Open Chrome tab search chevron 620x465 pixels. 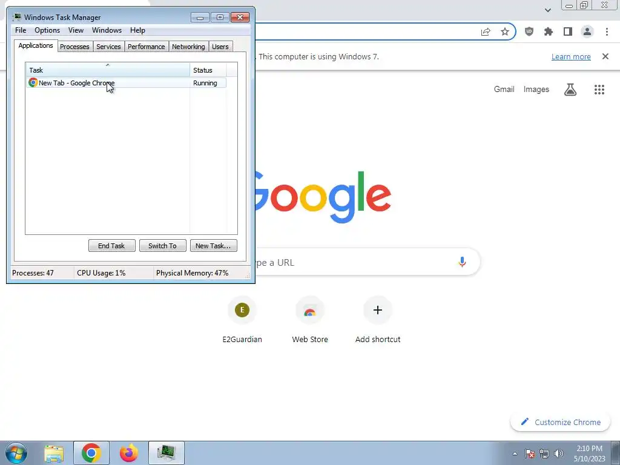coord(547,10)
